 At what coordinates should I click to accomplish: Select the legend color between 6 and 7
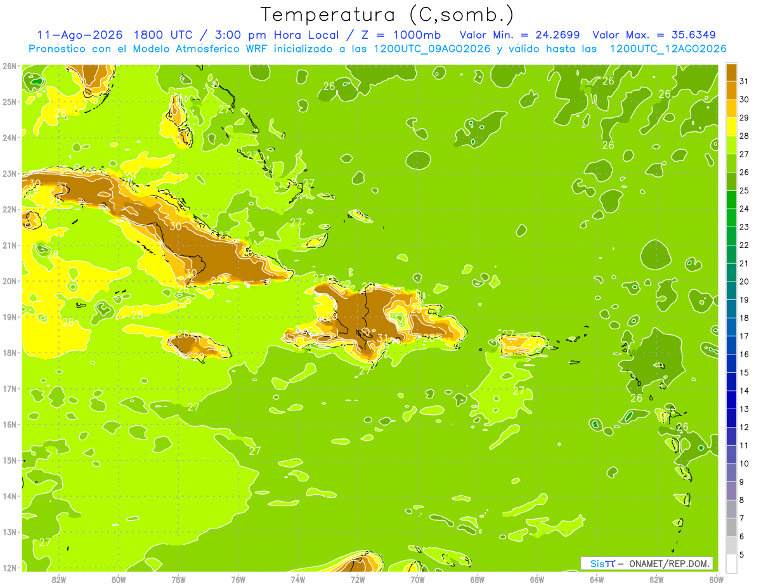pyautogui.click(x=731, y=526)
